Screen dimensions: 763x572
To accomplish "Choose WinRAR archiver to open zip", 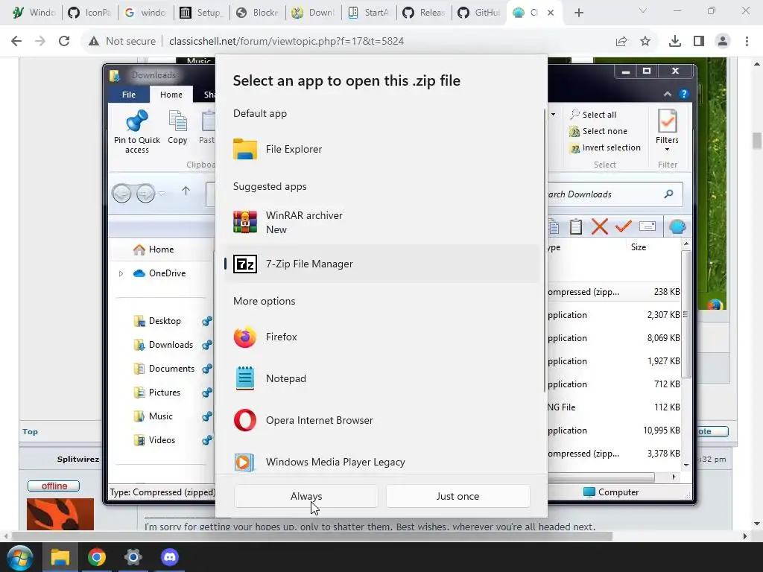I will [x=381, y=222].
